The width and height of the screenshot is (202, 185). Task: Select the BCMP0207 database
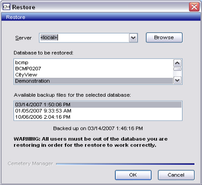(x=93, y=69)
